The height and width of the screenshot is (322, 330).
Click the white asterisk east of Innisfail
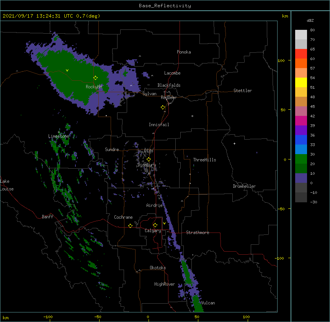(192, 116)
